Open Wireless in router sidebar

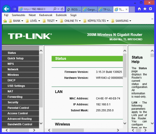click(x=20, y=75)
